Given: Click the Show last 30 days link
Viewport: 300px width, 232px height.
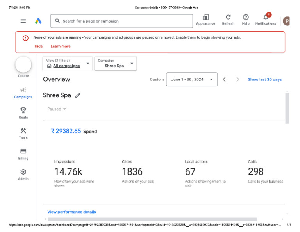Looking at the screenshot, I should (x=264, y=79).
